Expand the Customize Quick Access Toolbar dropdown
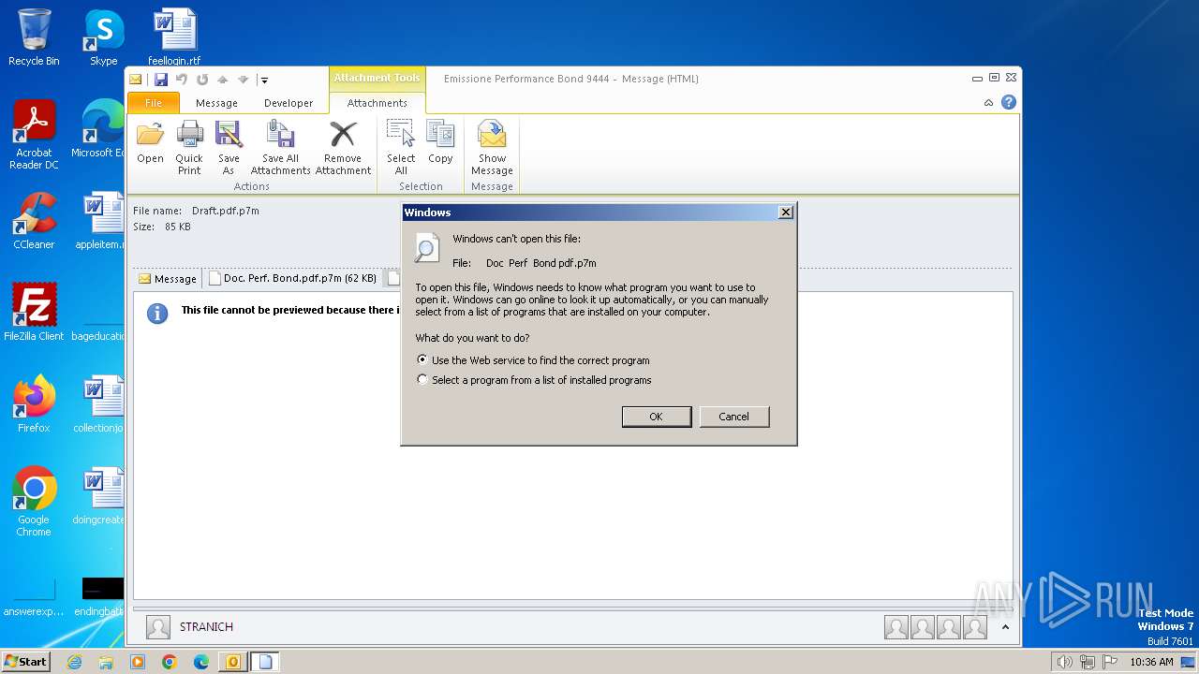 click(264, 81)
